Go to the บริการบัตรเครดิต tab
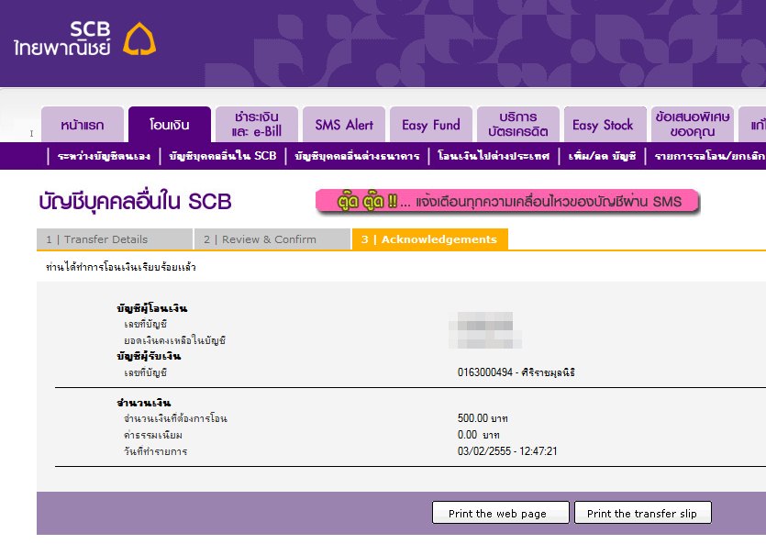This screenshot has height=555, width=766. (517, 125)
